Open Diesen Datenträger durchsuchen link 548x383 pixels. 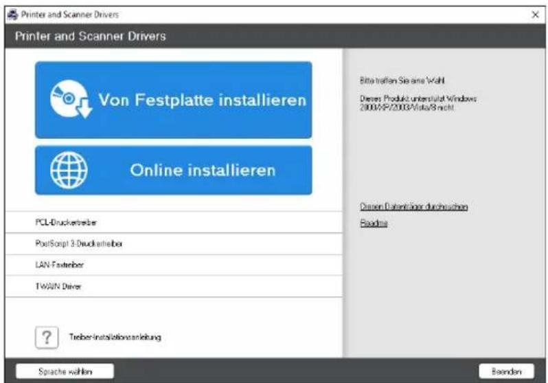pyautogui.click(x=414, y=206)
